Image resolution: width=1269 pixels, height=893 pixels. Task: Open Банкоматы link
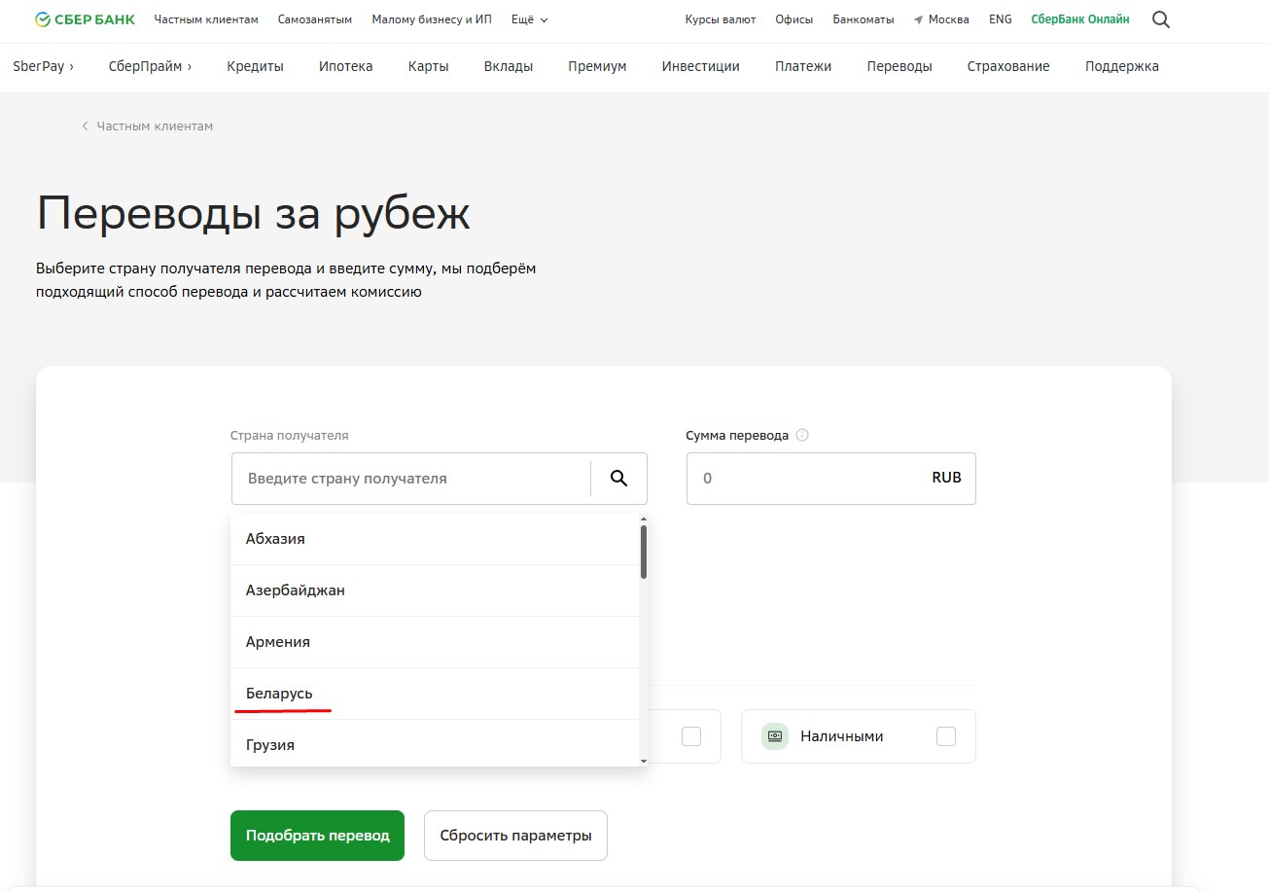click(x=864, y=19)
